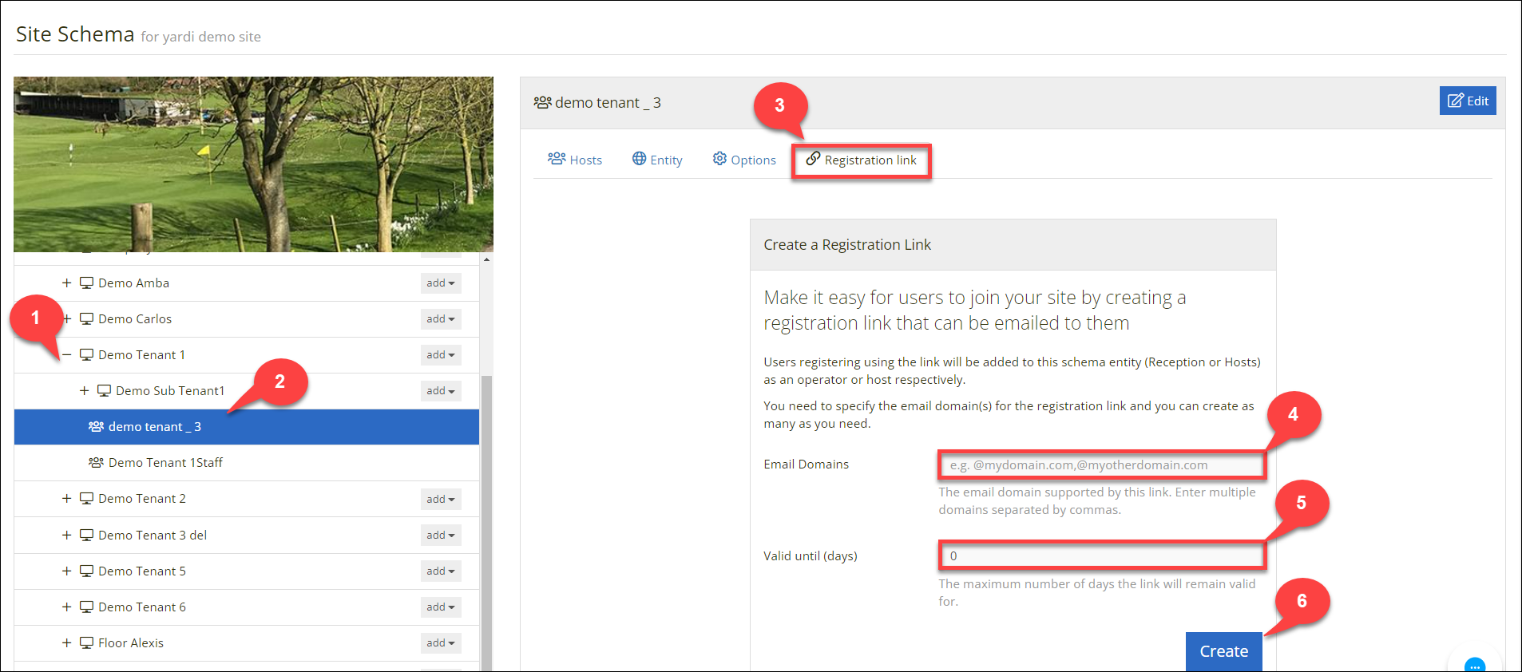Viewport: 1522px width, 672px height.
Task: Expand the Demo Tenant 5 node
Action: pos(67,571)
